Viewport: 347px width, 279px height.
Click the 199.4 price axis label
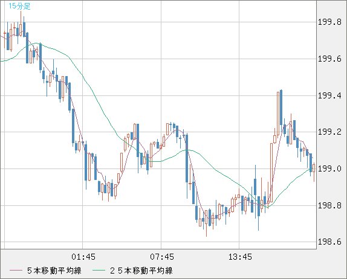click(x=329, y=95)
